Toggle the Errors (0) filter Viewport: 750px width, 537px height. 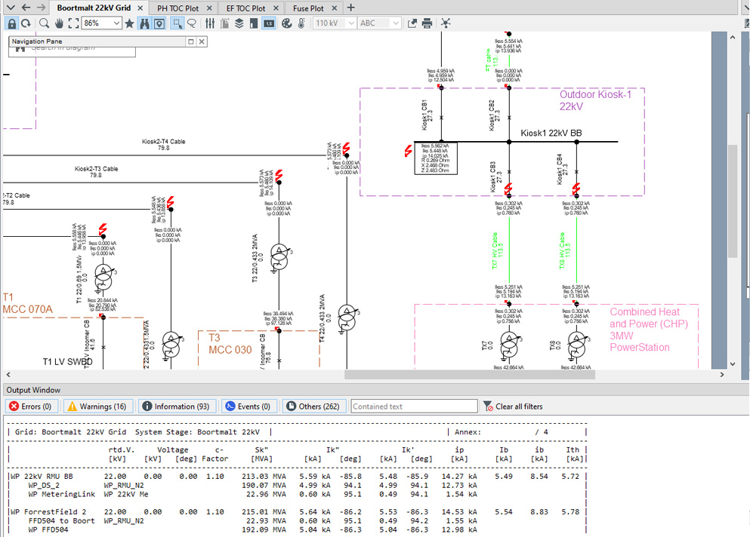click(x=30, y=407)
